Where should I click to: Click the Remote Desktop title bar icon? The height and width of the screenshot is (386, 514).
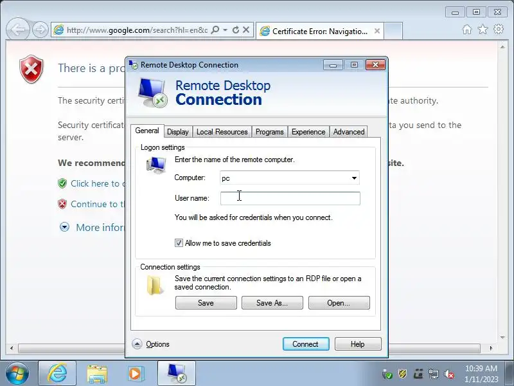(134, 65)
